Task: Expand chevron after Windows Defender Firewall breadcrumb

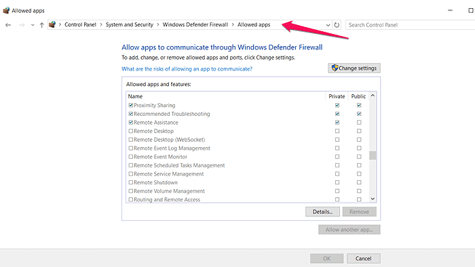Action: click(233, 25)
